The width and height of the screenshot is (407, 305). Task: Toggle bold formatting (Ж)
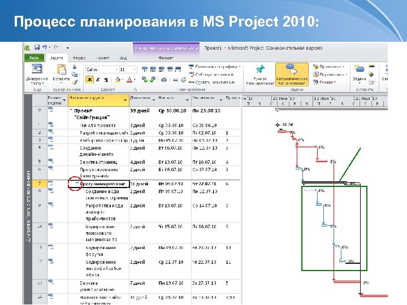pyautogui.click(x=89, y=80)
